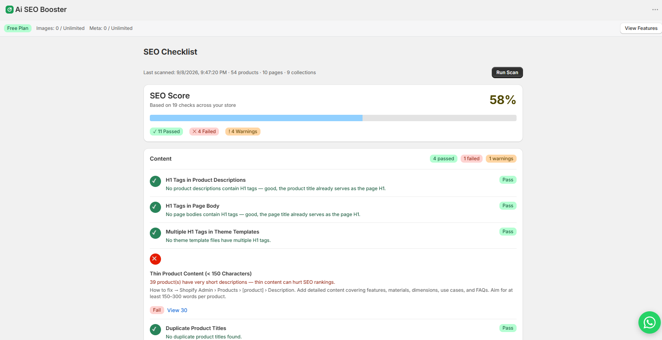The image size is (662, 340).
Task: Click Pass badge for H1 Tags in Product Descriptions
Action: [508, 180]
